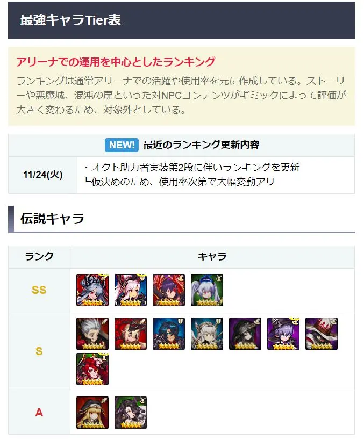364x440 pixels.
Task: Open the silver-haired crowned character in SS rank
Action: point(92,290)
